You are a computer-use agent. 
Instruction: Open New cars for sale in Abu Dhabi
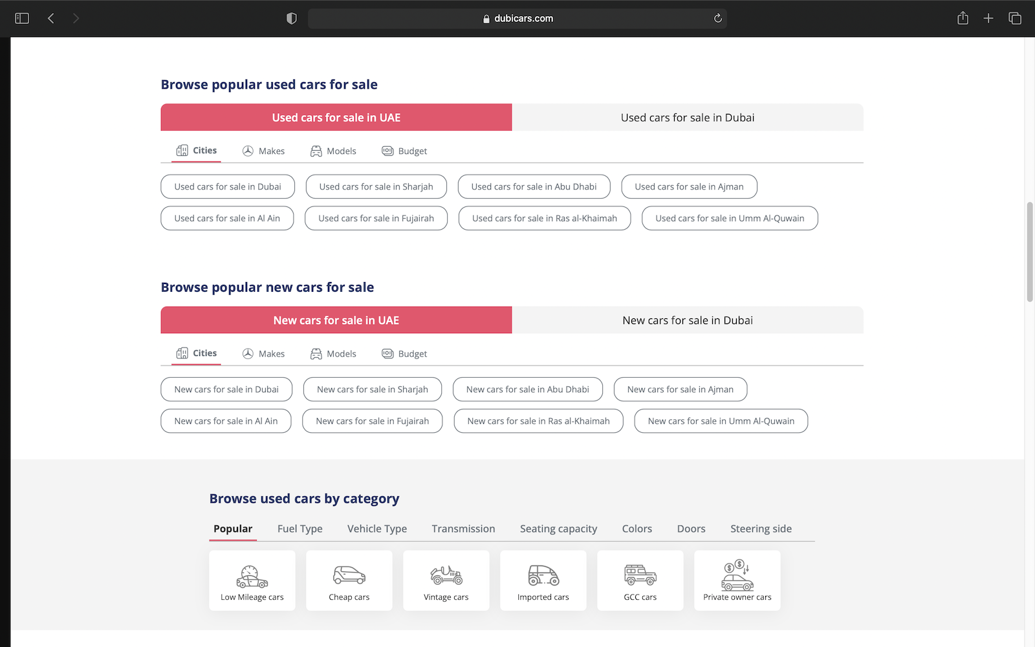[x=527, y=389]
